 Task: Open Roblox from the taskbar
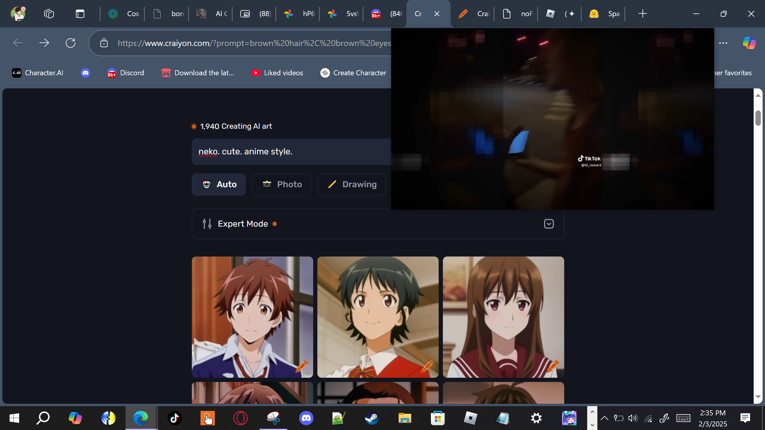point(471,418)
